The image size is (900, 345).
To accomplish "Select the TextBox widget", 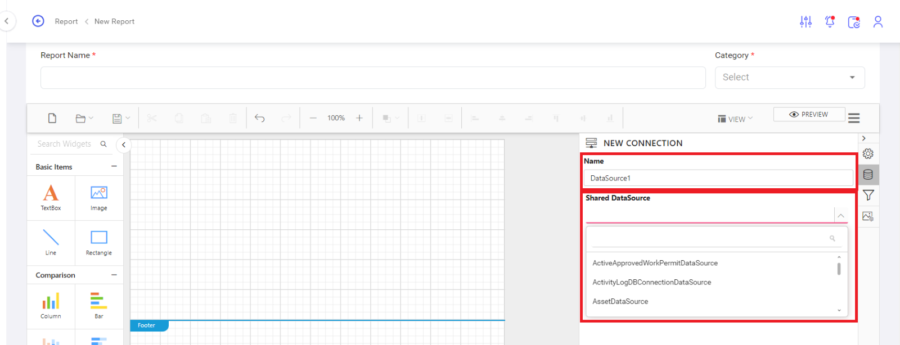I will coord(51,198).
